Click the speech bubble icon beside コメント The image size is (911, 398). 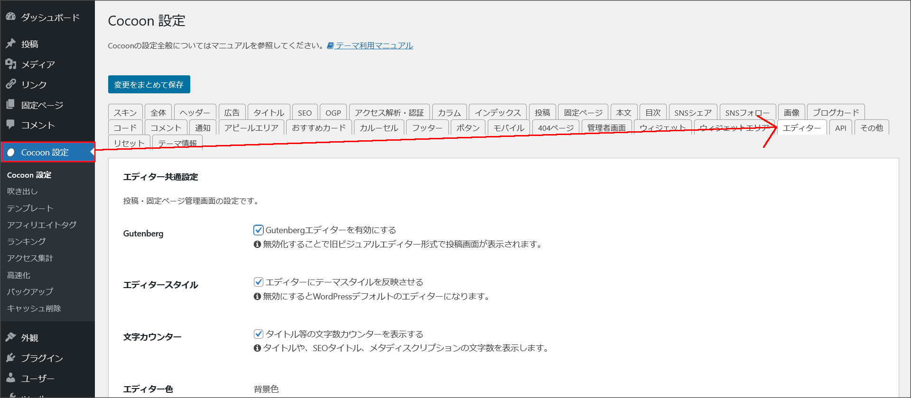click(10, 125)
